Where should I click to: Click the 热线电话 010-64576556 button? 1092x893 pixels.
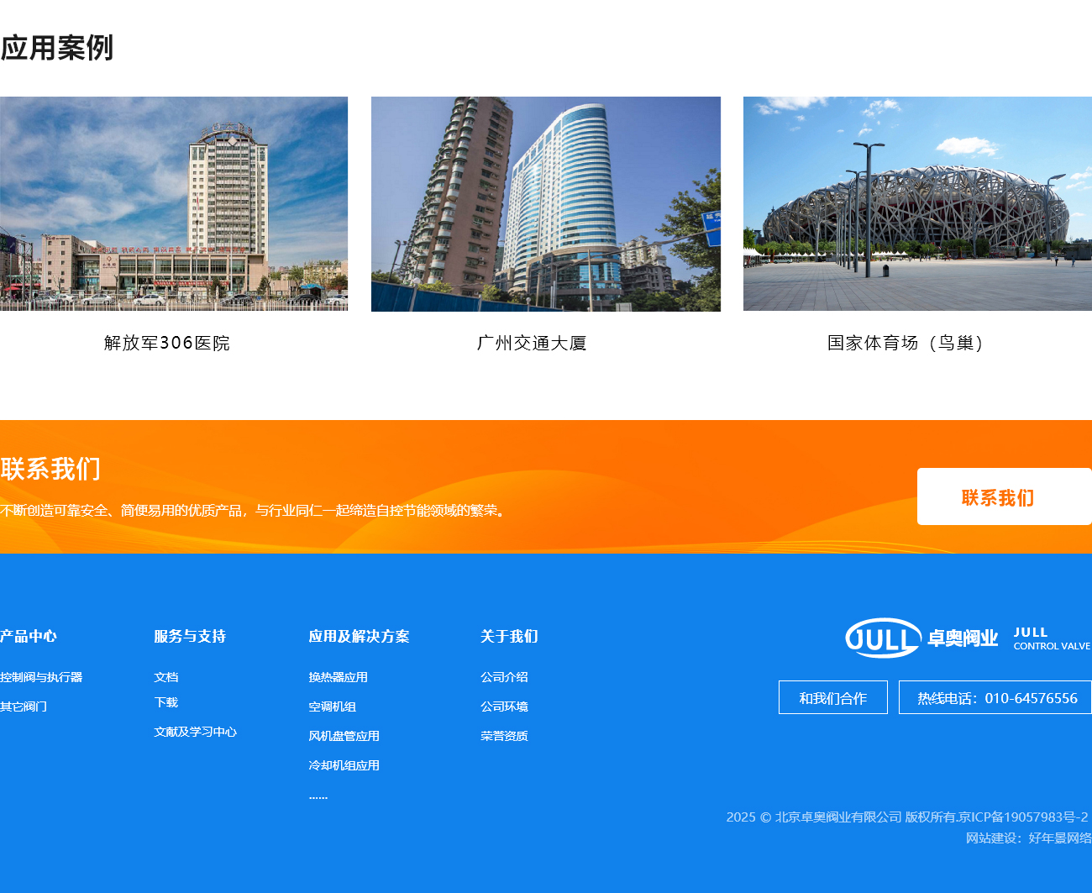tap(996, 698)
